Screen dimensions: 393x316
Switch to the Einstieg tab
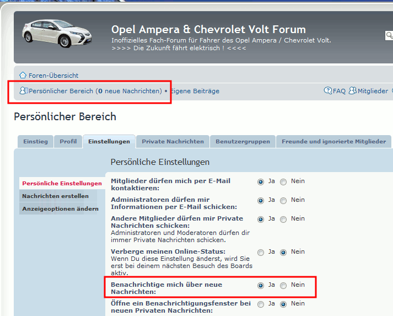coord(36,141)
